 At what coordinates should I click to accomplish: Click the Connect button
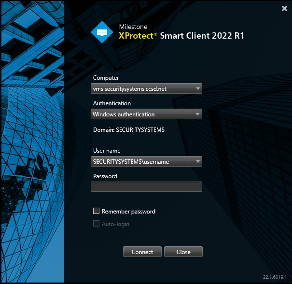pyautogui.click(x=142, y=252)
